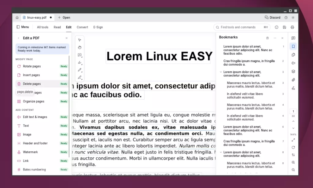Click the Lorem Linux EASY title text
This screenshot has width=313, height=188.
160,56
